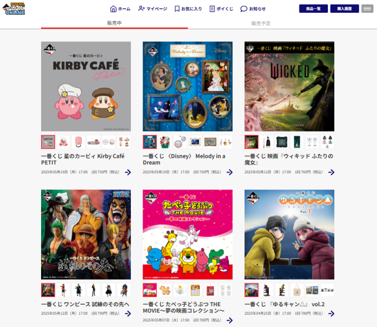This screenshot has width=377, height=327.
Task: Select selected Kirby Café first thumbnail
Action: click(x=48, y=142)
